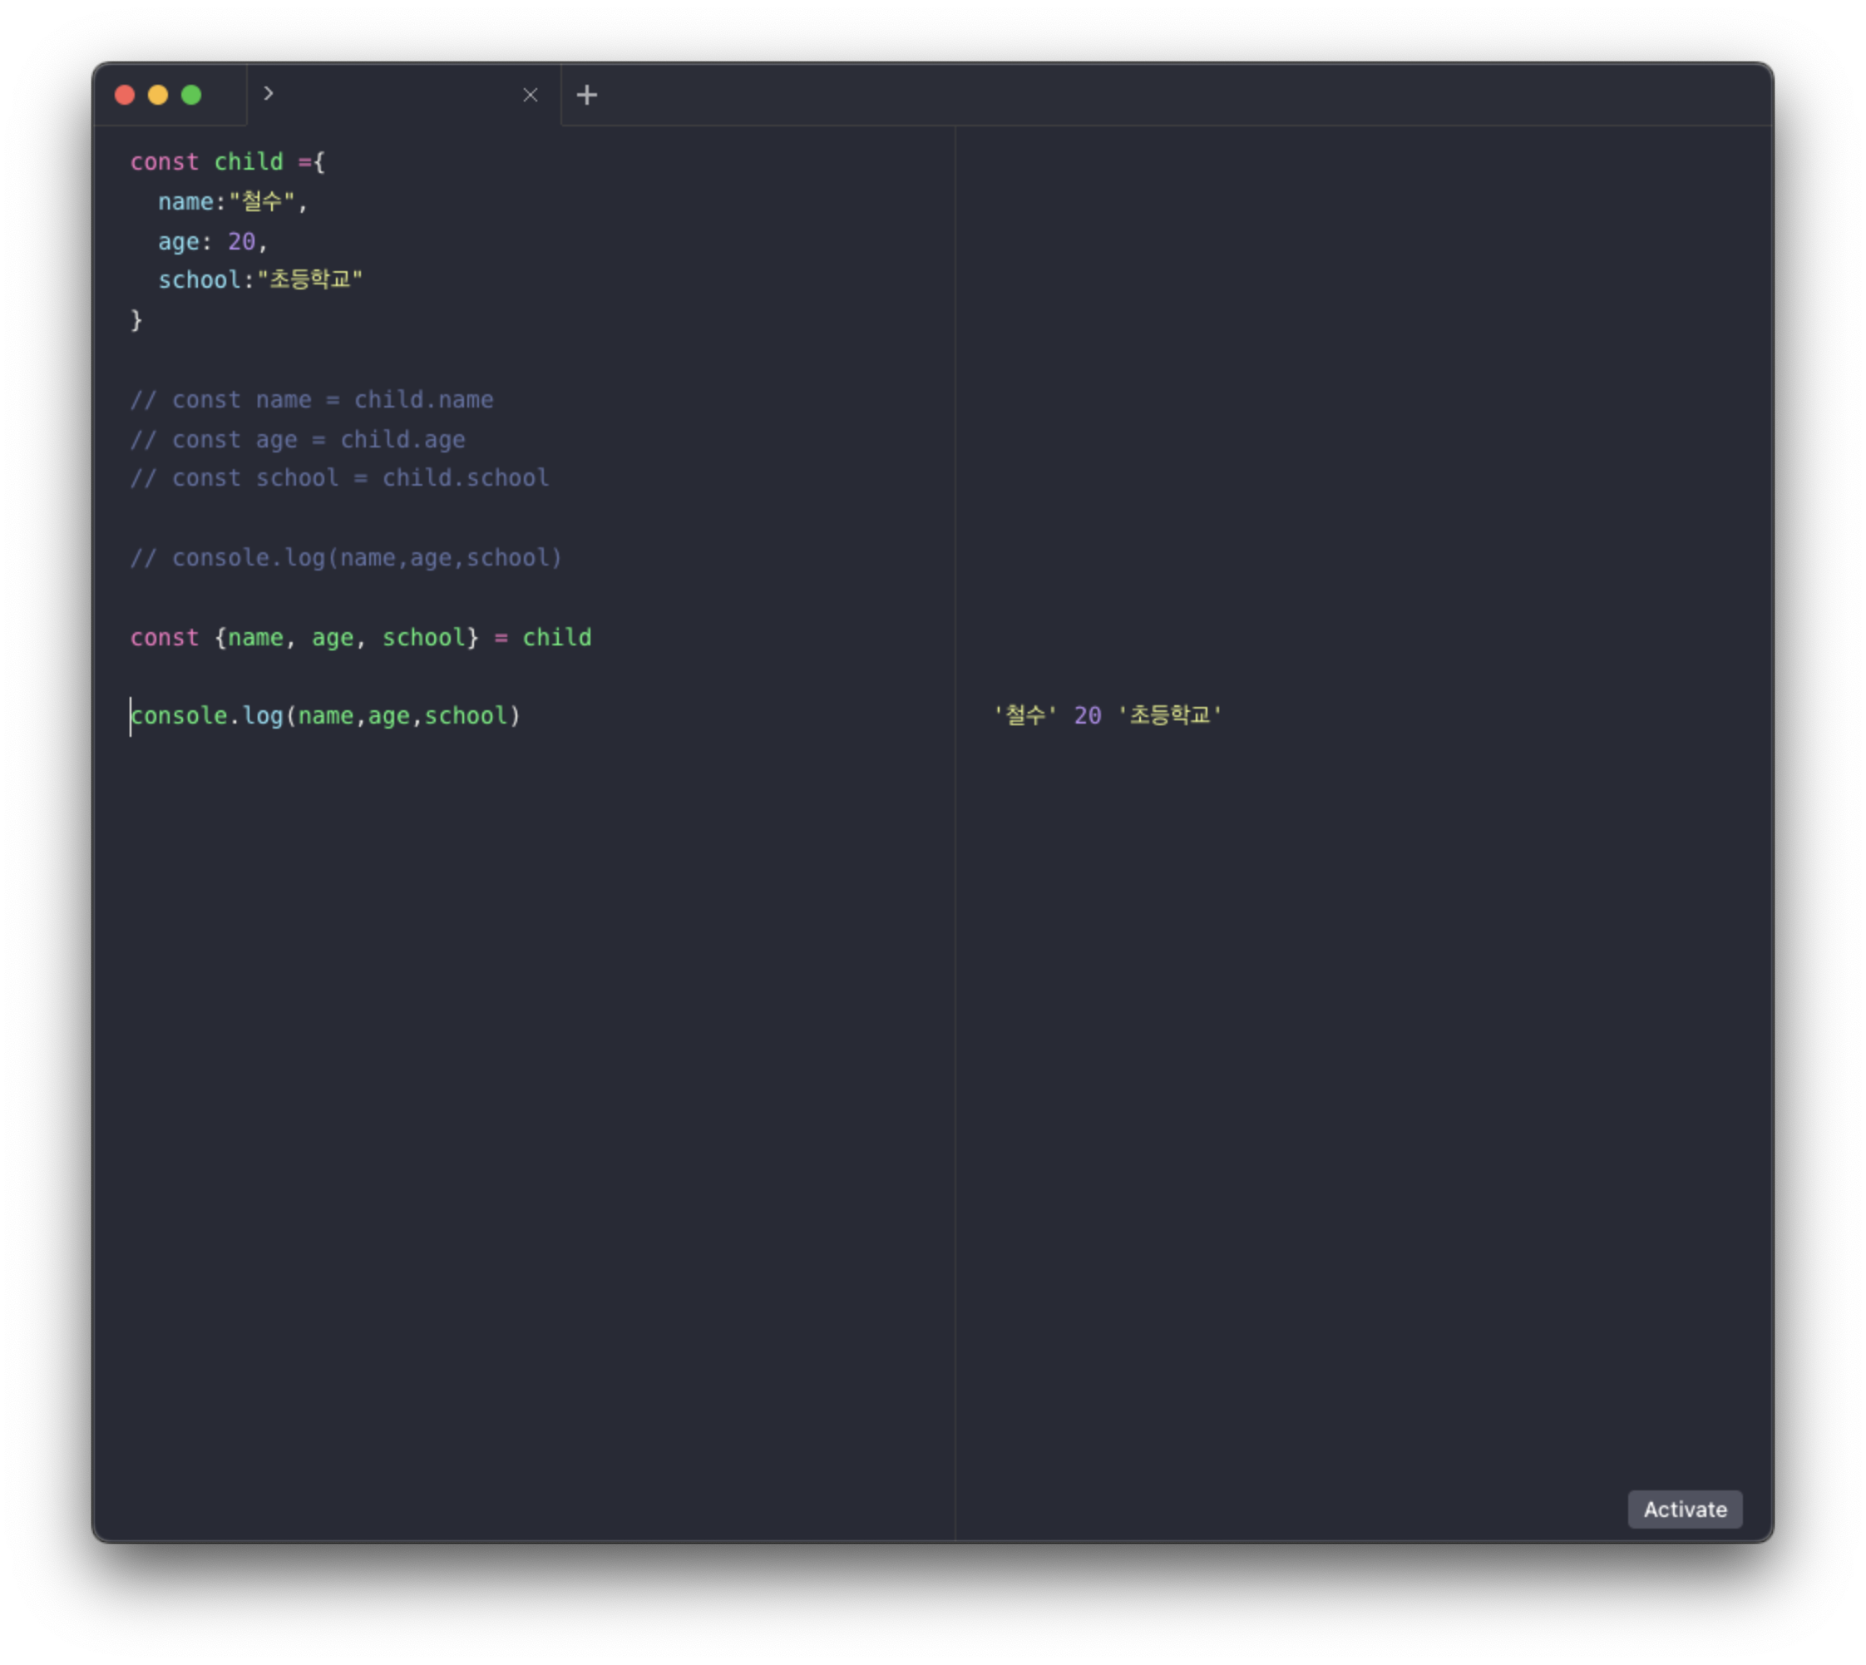Click the number 20 in age line
The image size is (1866, 1665).
coord(241,241)
